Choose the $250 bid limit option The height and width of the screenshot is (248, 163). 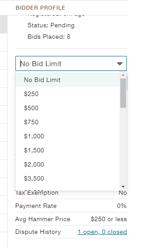pyautogui.click(x=67, y=94)
